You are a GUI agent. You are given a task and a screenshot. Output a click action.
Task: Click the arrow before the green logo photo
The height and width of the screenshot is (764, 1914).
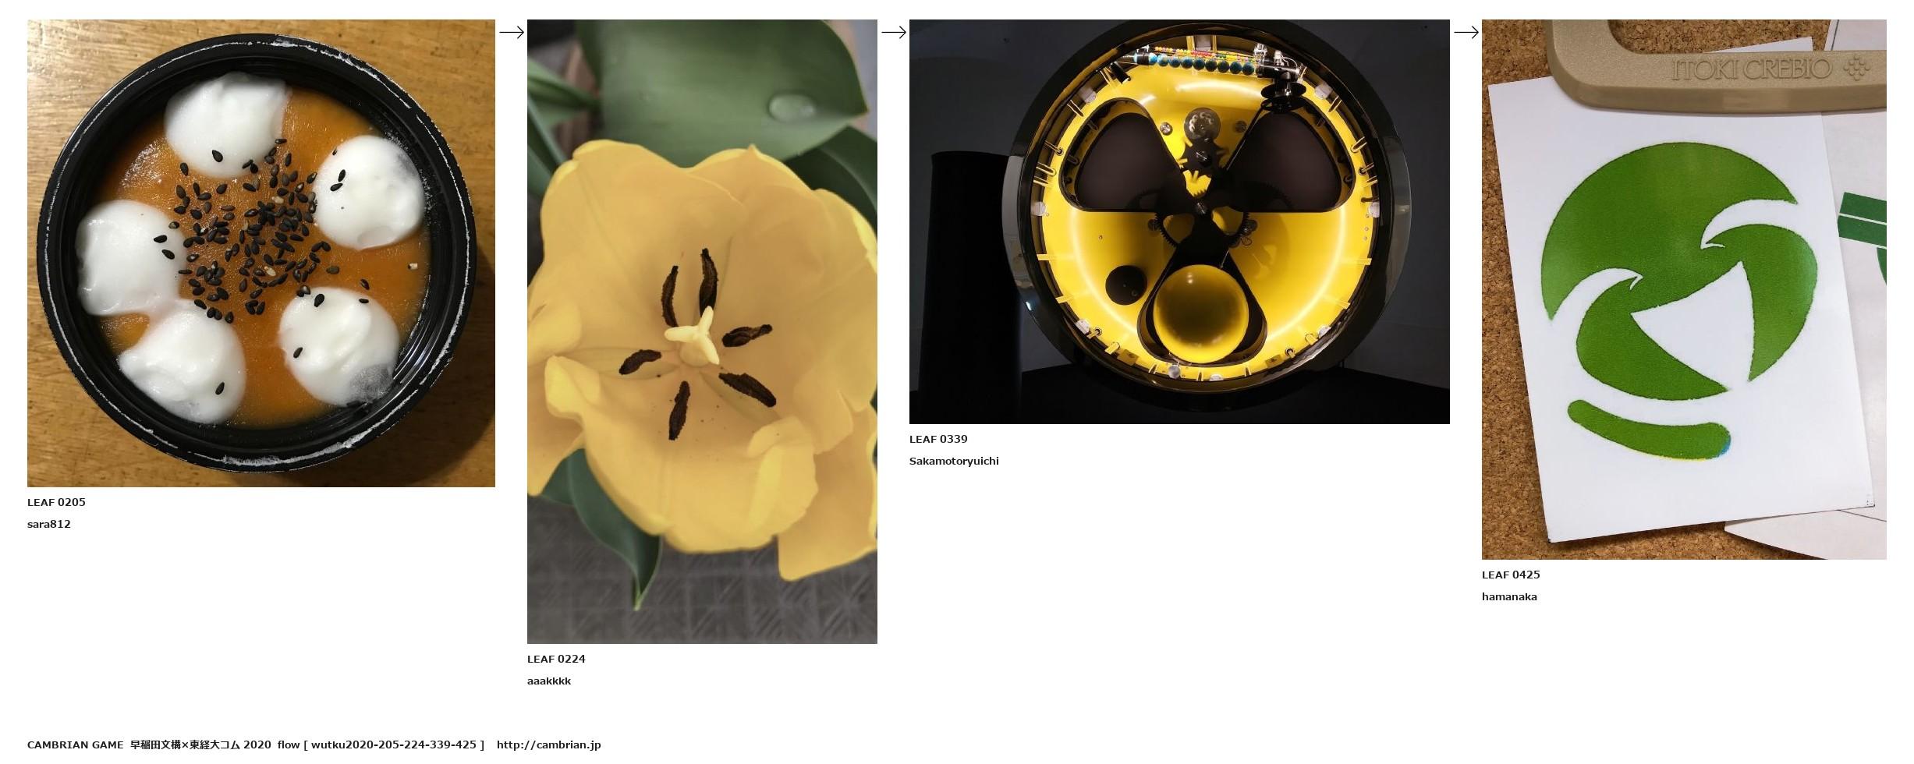point(1466,32)
